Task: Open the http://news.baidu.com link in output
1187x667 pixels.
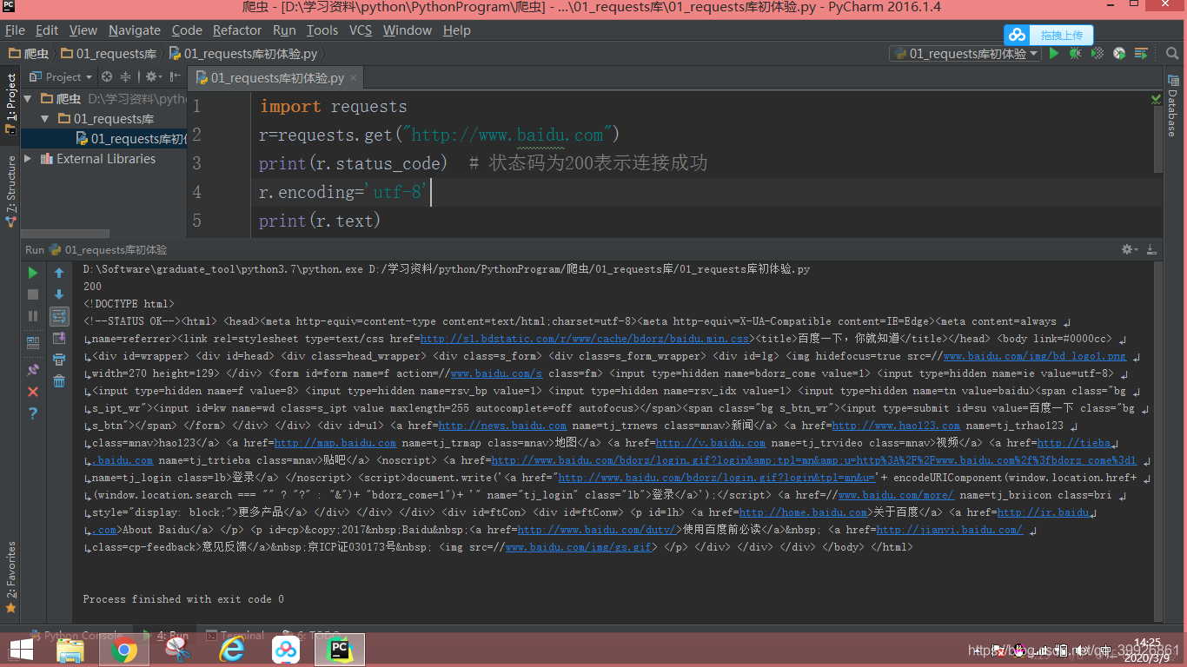Action: click(x=502, y=426)
